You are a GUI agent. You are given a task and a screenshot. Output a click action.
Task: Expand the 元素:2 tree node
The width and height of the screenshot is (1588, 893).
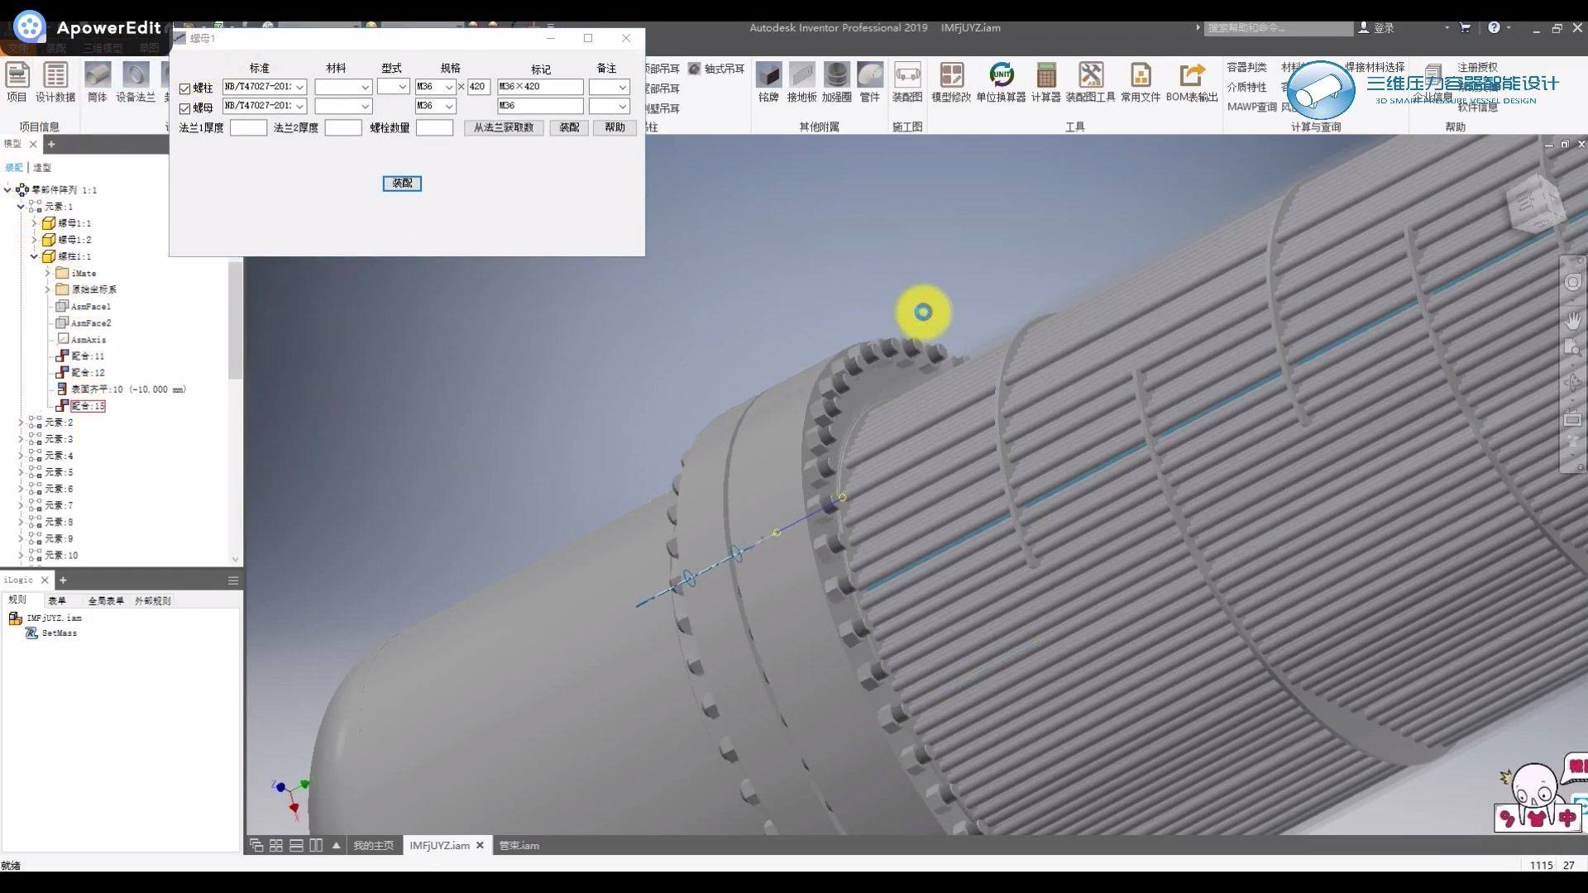coord(21,423)
